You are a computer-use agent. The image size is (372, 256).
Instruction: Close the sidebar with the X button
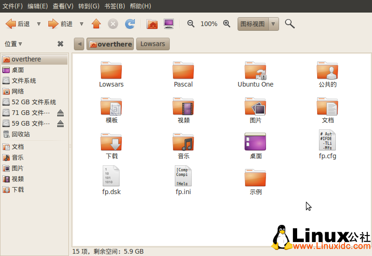pos(60,44)
